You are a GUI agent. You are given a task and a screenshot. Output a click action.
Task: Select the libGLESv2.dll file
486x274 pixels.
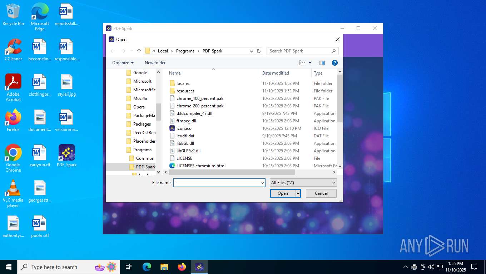point(188,151)
